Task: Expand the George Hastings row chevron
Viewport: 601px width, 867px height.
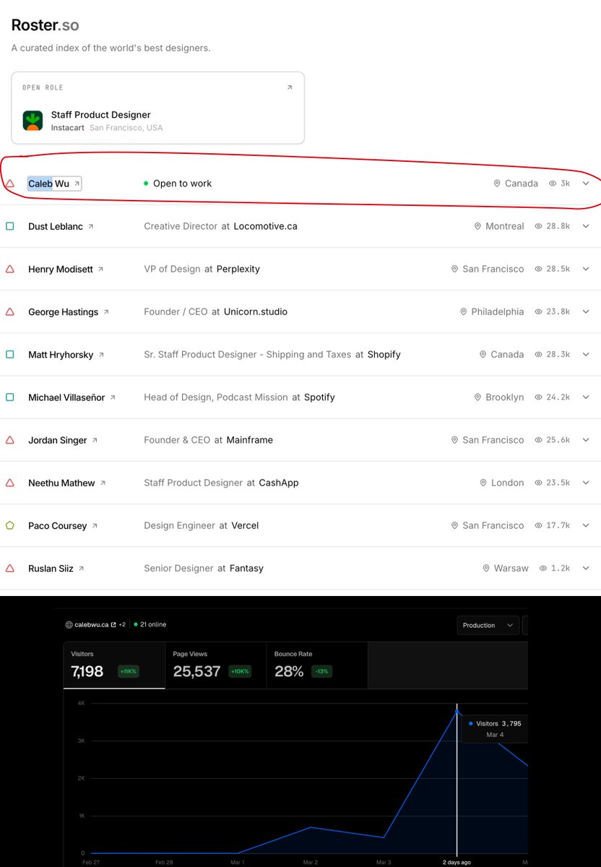Action: coord(586,311)
